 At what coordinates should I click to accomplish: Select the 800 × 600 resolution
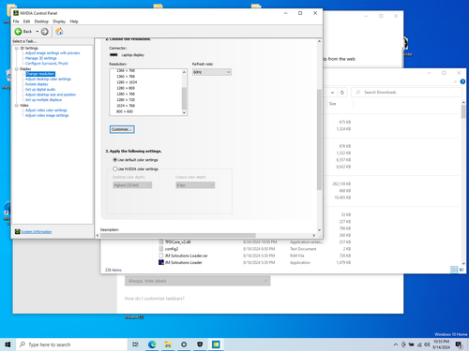[125, 111]
